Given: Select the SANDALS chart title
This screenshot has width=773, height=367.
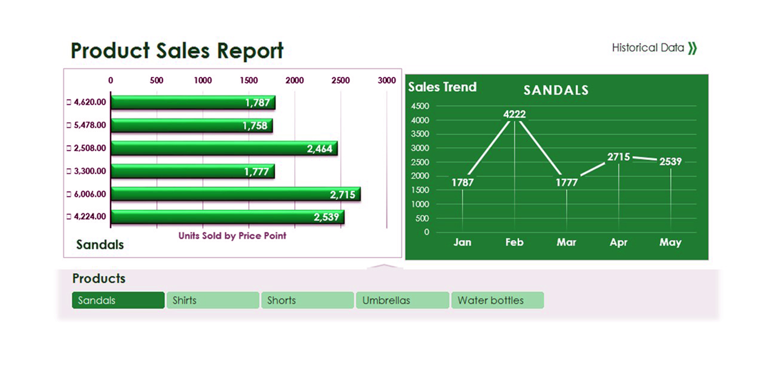Looking at the screenshot, I should 556,91.
